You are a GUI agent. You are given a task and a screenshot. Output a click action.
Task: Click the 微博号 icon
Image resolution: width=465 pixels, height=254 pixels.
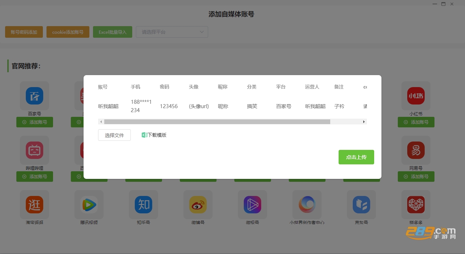(x=198, y=205)
